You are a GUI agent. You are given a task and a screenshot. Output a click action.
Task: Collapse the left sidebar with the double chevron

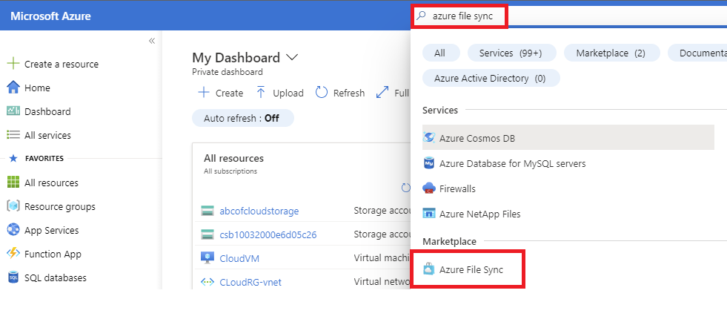tap(151, 41)
